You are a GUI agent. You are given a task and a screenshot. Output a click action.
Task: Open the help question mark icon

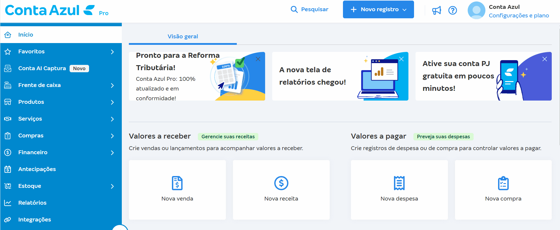453,10
